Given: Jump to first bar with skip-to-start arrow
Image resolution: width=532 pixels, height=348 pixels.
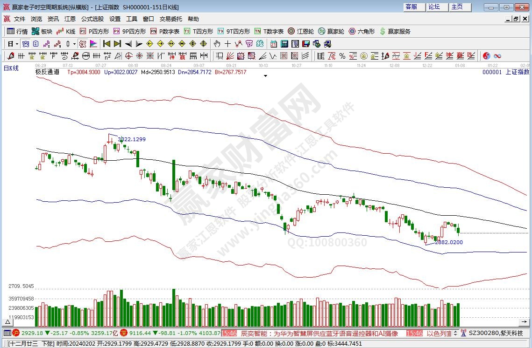Looking at the screenshot, I should coord(106,44).
